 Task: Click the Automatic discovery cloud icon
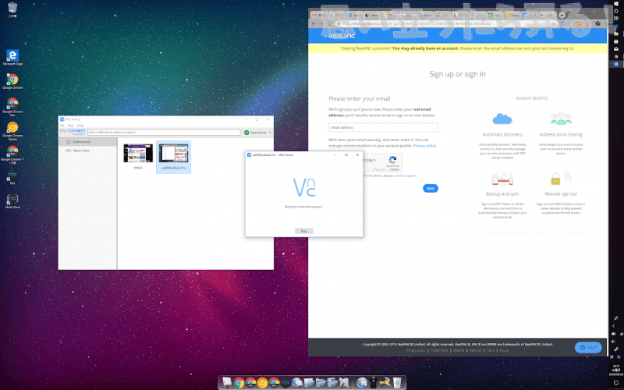pyautogui.click(x=502, y=119)
